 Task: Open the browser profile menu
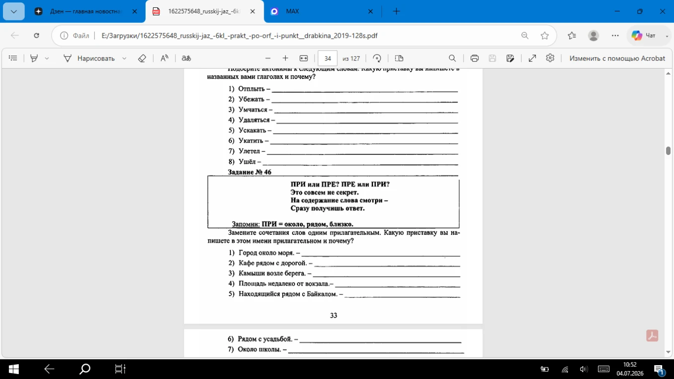coord(594,36)
